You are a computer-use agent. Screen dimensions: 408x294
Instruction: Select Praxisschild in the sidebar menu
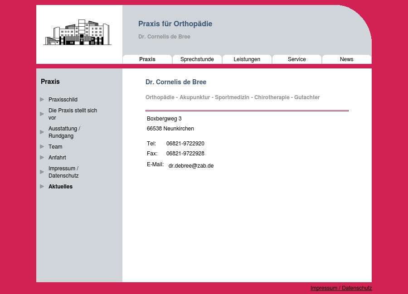(63, 99)
